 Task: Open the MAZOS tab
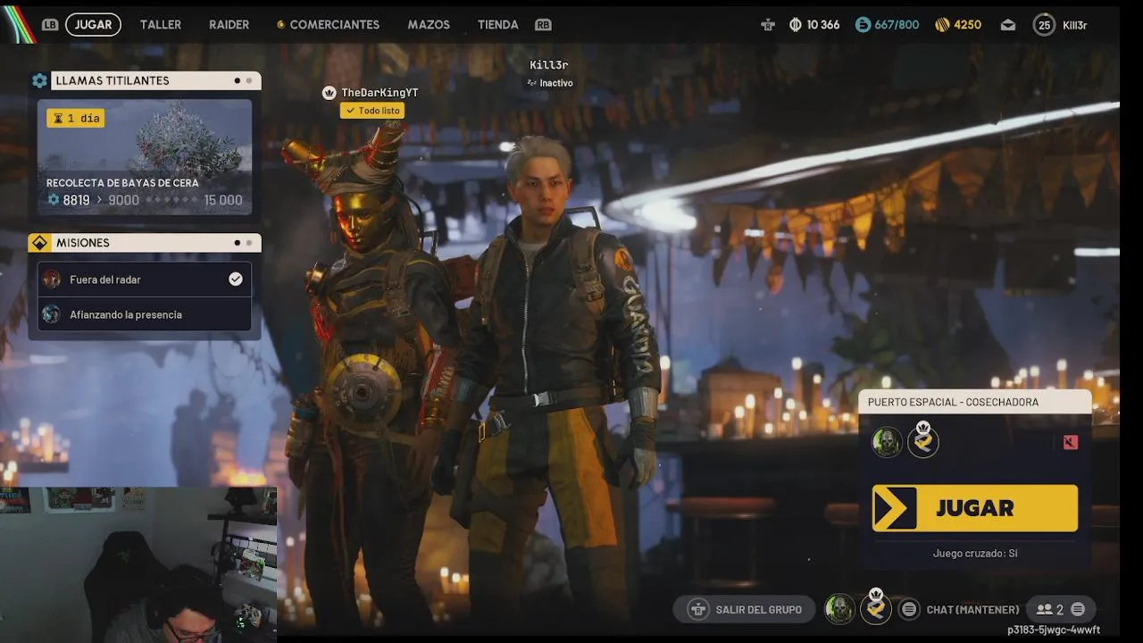[429, 24]
